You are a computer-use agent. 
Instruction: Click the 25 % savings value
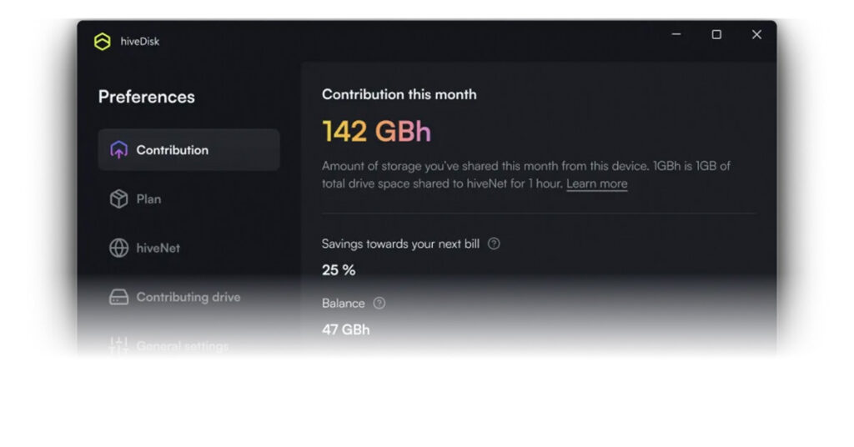click(339, 270)
